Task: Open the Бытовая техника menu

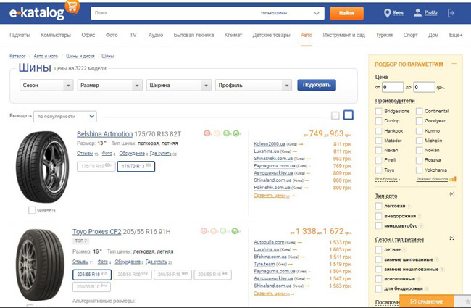Action: pyautogui.click(x=193, y=36)
